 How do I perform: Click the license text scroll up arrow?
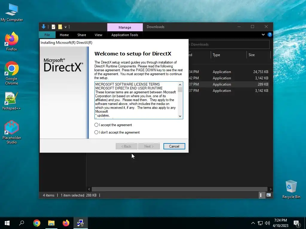180,85
